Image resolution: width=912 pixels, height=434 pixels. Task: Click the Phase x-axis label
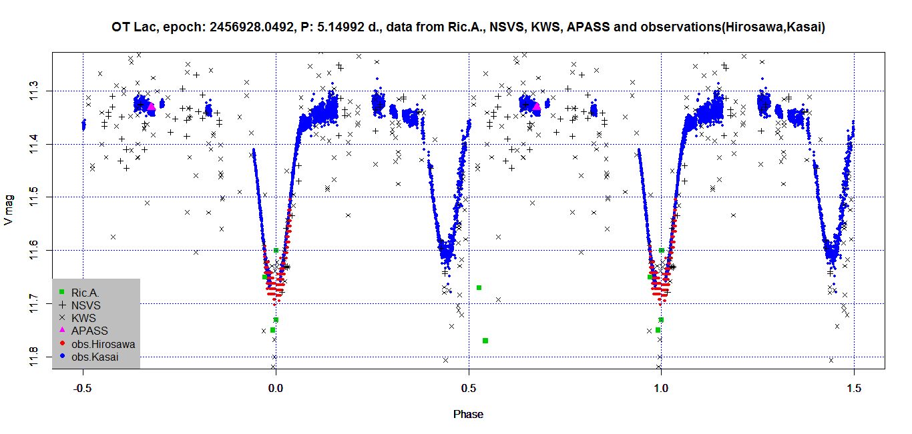click(x=468, y=414)
